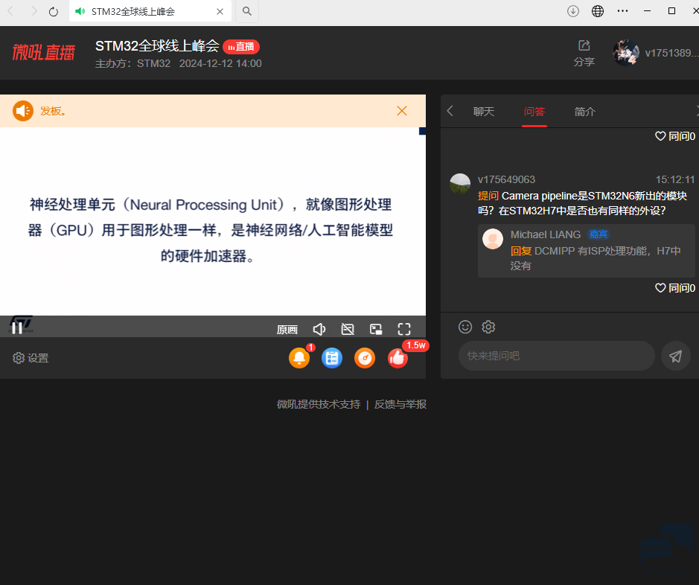Enable picture-in-picture mode icon
This screenshot has width=699, height=585.
pyautogui.click(x=376, y=329)
